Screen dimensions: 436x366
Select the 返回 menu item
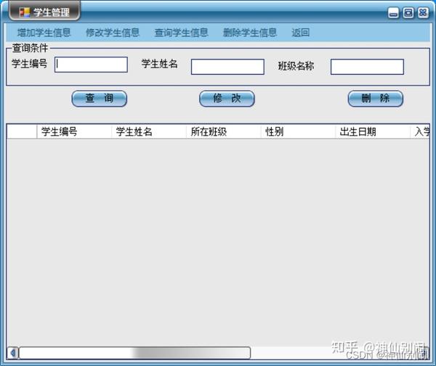[301, 33]
